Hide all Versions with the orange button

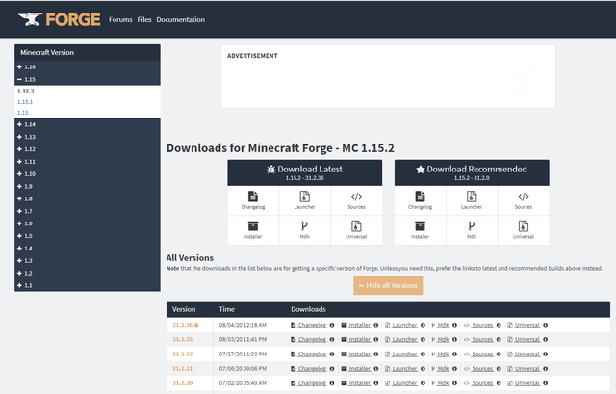coord(388,285)
